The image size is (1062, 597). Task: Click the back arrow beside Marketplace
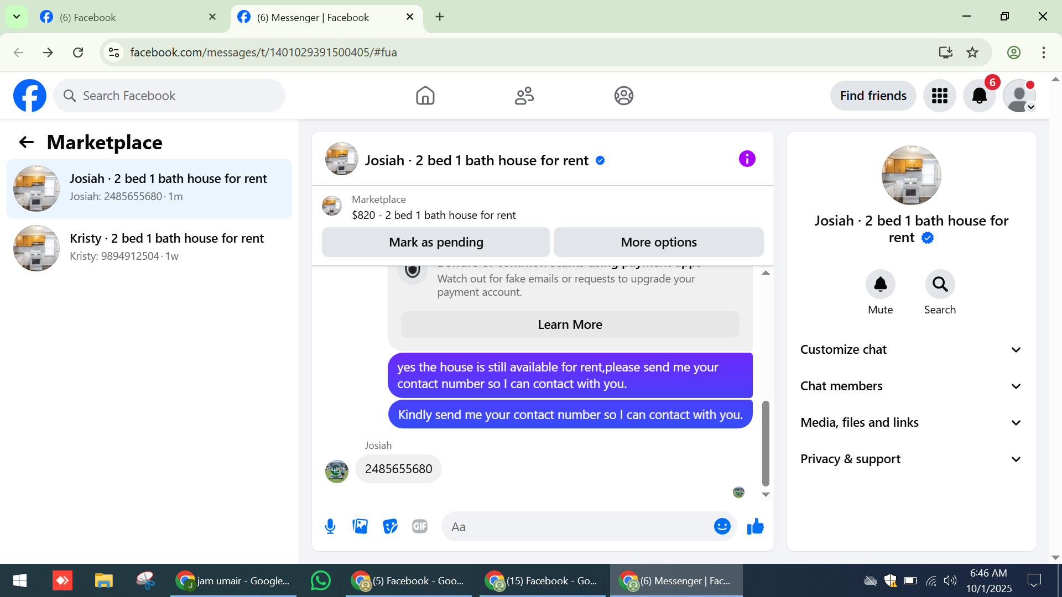(x=26, y=143)
